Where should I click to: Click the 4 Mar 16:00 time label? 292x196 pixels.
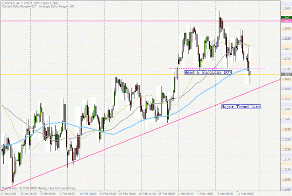206,194
